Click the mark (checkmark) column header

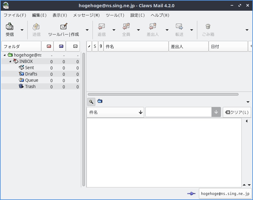coord(89,47)
